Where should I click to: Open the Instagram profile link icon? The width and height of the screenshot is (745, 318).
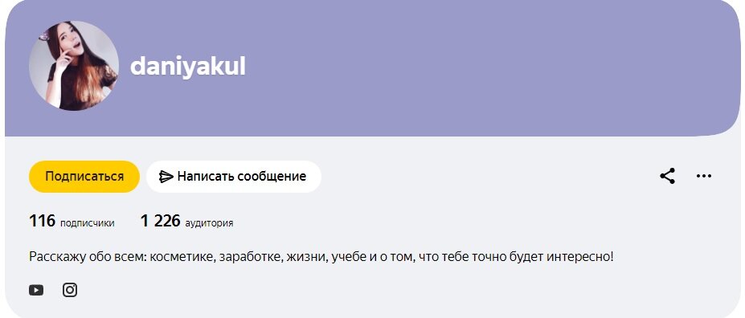pyautogui.click(x=70, y=290)
